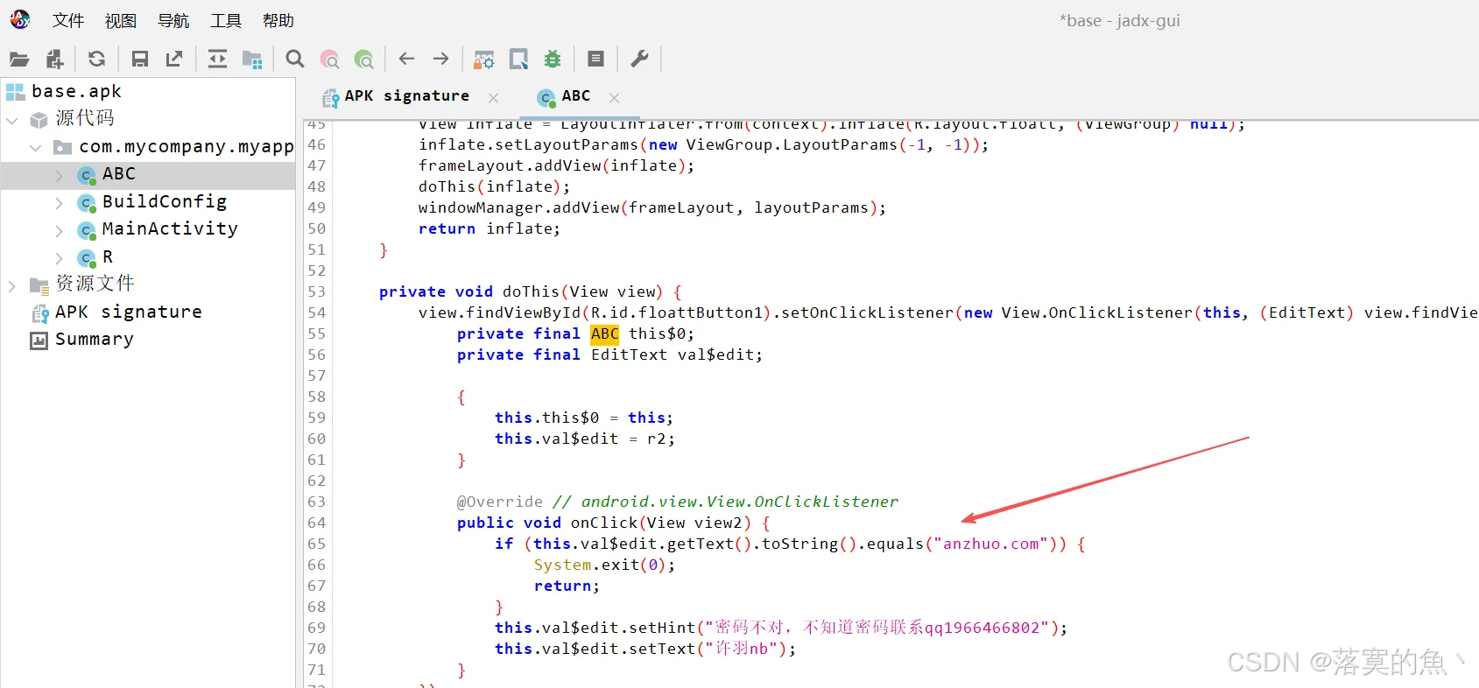
Task: Click the highlighted ABC type in code
Action: click(x=605, y=333)
